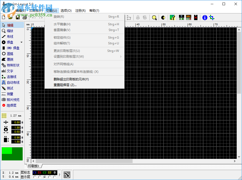242x180 pixels.
Task: Click the track width 0.80 field
Action: [16, 122]
